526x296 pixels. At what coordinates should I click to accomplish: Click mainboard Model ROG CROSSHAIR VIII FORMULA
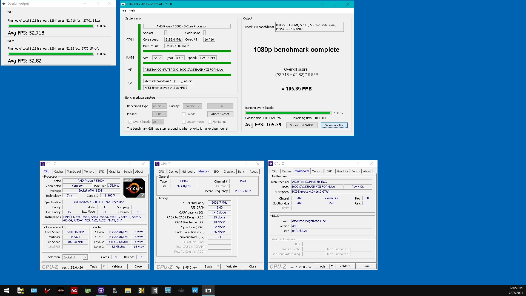317,187
